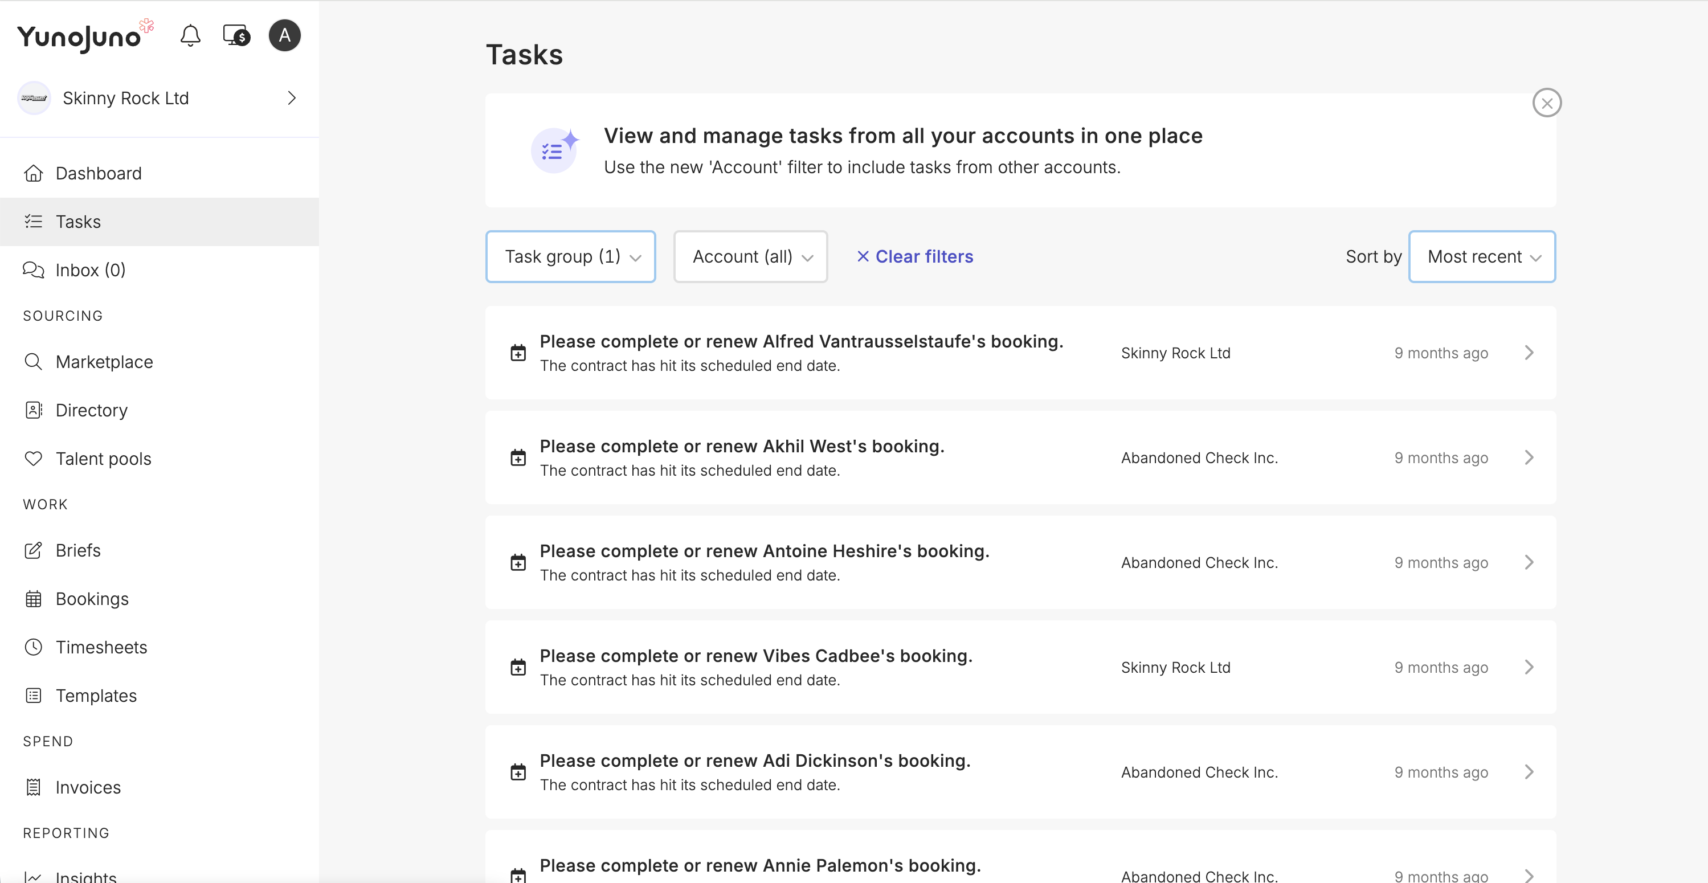Open Akhil West's booking task chevron
The image size is (1708, 883).
pyautogui.click(x=1529, y=457)
